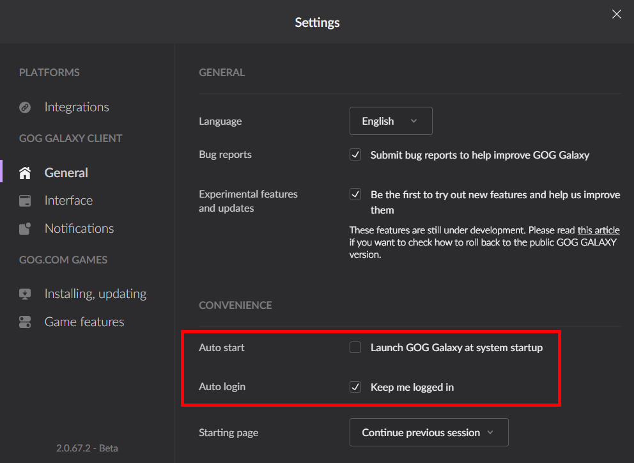This screenshot has height=463, width=634.
Task: Expand the Starting page dropdown
Action: click(x=429, y=432)
